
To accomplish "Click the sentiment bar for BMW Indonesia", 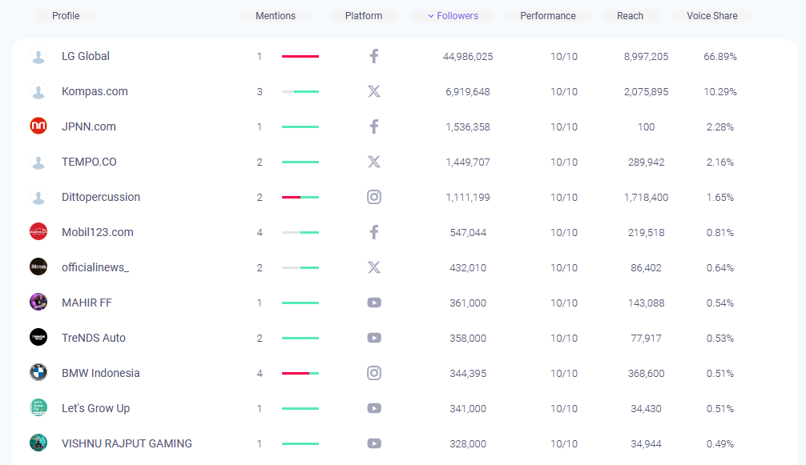I will click(x=300, y=373).
